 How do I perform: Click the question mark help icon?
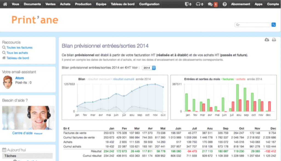pos(225,4)
